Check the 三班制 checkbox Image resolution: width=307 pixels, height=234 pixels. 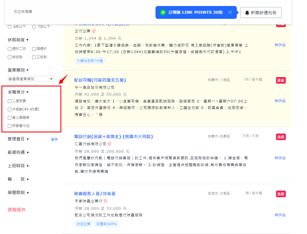click(34, 57)
